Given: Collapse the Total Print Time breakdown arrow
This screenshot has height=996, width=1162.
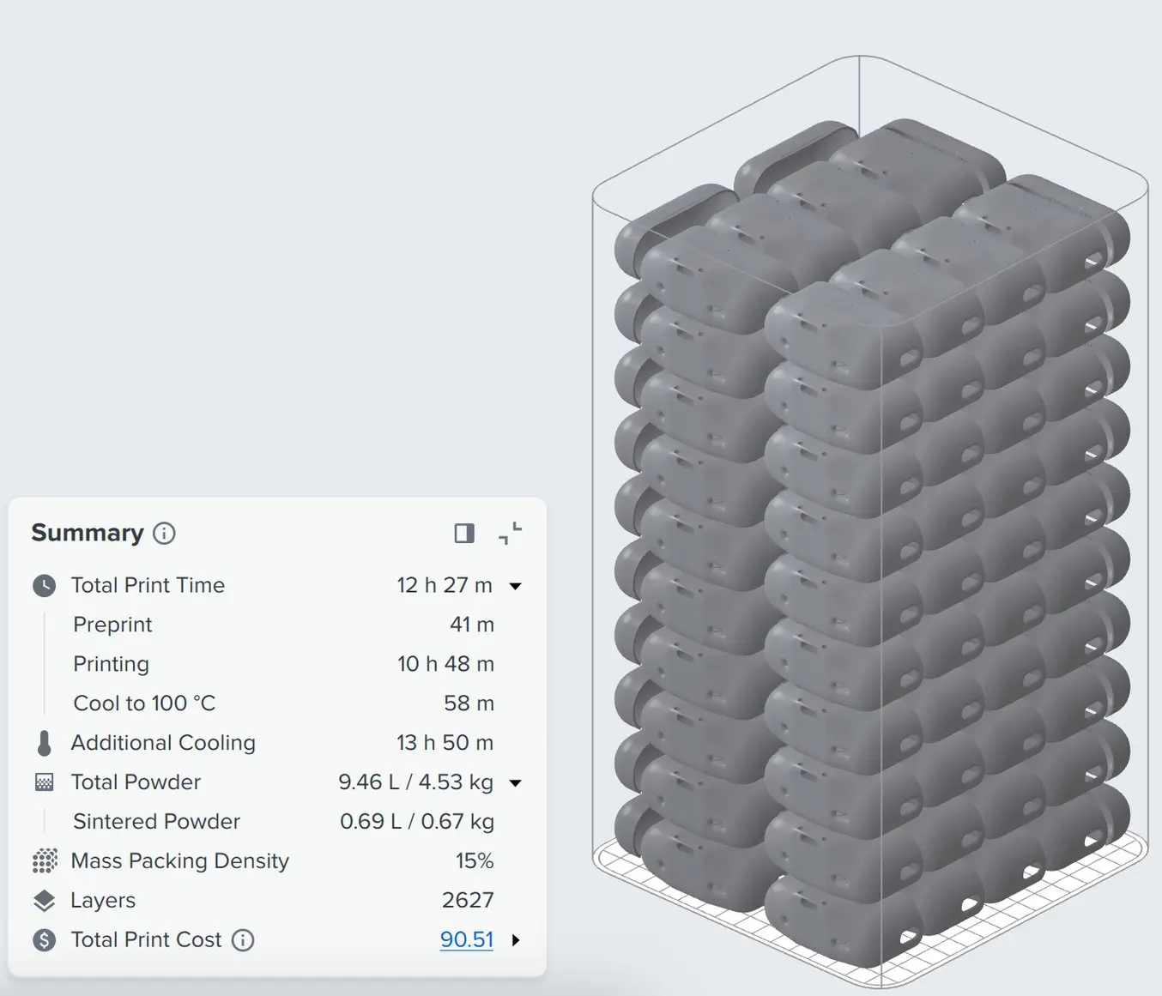Looking at the screenshot, I should click(516, 587).
